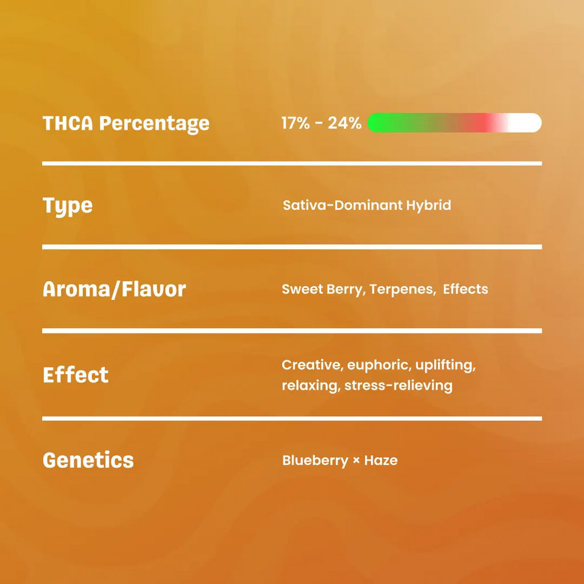Click the divider line above Genetics
Image resolution: width=584 pixels, height=584 pixels.
(292, 419)
